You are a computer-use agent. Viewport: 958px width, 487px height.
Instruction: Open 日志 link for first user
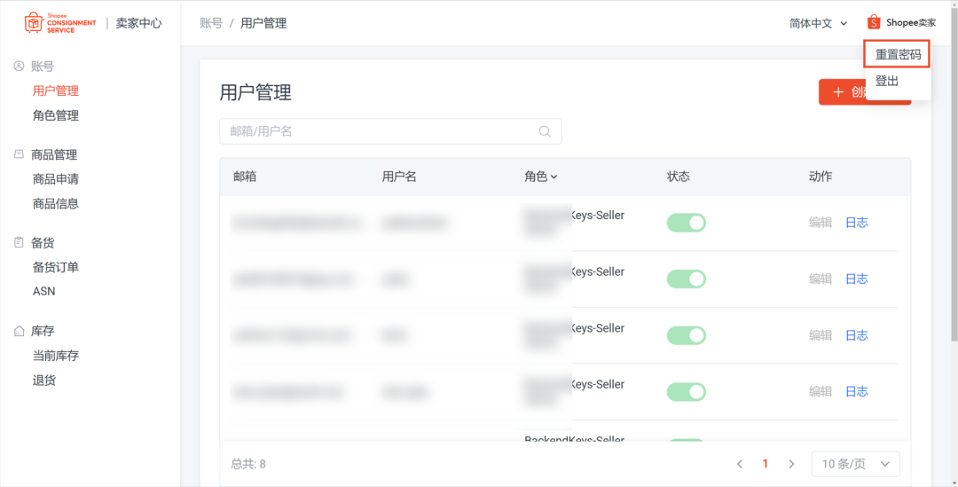[856, 223]
